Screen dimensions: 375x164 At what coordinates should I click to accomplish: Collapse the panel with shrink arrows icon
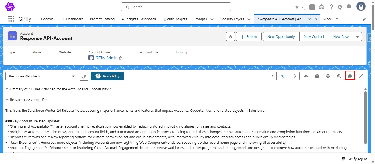pyautogui.click(x=361, y=76)
